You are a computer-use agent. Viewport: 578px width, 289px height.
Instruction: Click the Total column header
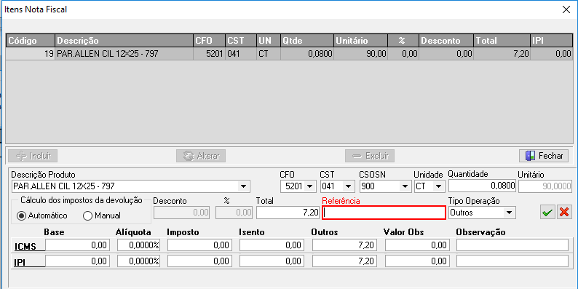coord(502,41)
